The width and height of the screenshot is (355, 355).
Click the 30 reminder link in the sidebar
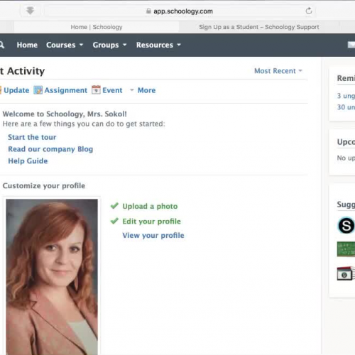(346, 107)
